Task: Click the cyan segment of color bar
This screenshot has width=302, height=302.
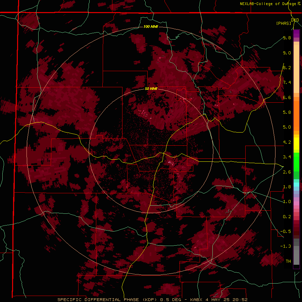Action: [x=296, y=185]
